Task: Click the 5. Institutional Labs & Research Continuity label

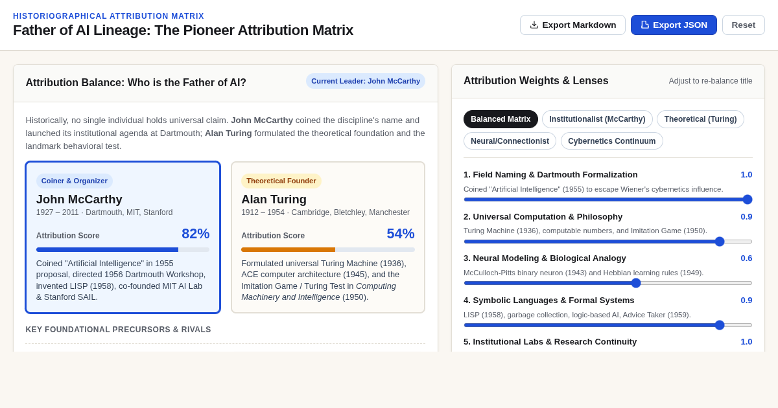Action: point(550,342)
